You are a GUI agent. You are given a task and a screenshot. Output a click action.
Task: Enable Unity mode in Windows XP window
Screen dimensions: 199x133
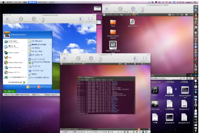(x=81, y=20)
